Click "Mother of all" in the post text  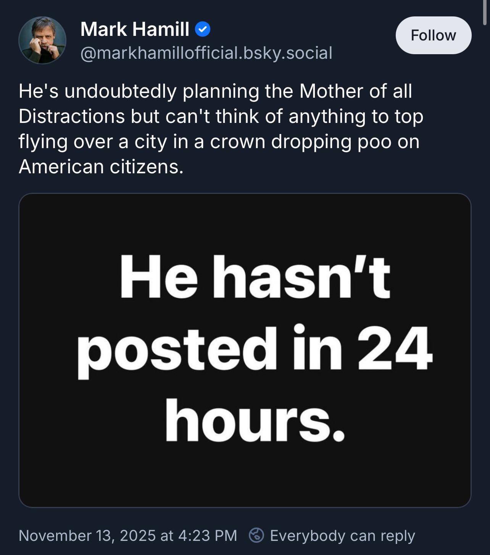coord(356,91)
